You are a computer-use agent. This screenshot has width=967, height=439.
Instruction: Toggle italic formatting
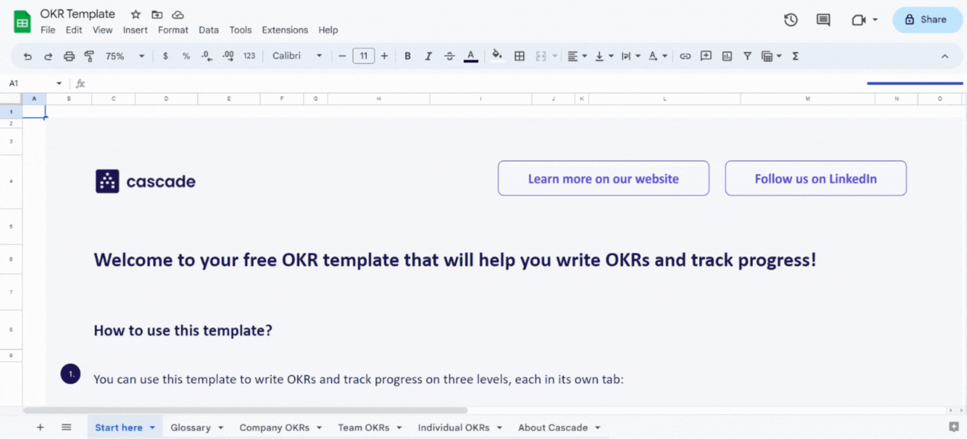[x=428, y=56]
